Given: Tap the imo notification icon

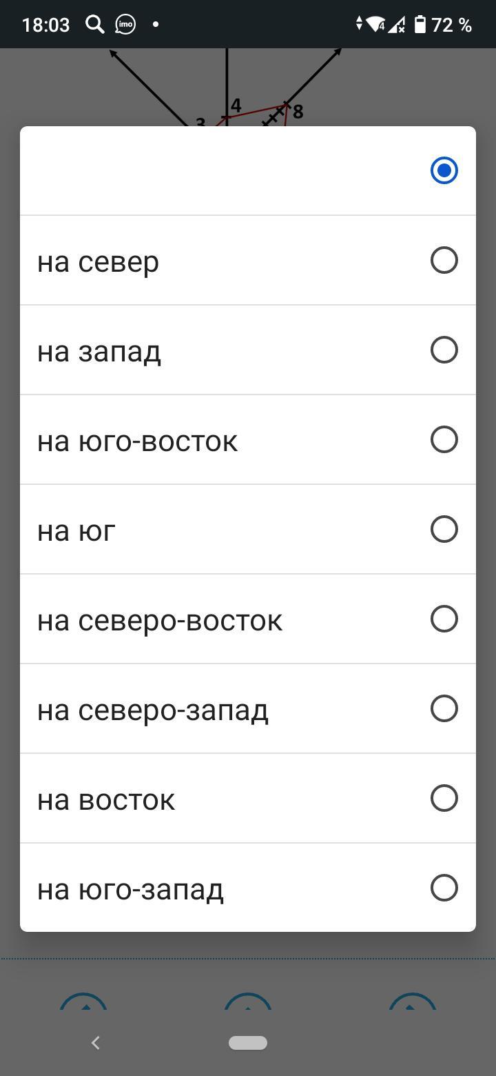Looking at the screenshot, I should 125,25.
